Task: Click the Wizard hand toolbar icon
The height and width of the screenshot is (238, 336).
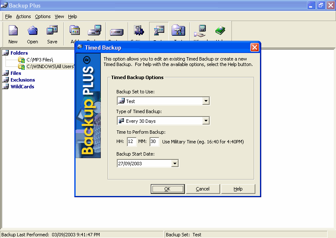Action: coord(200,31)
